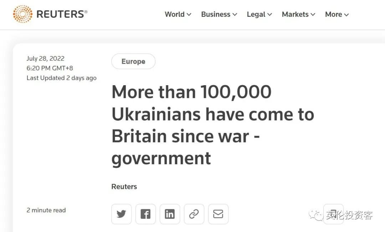
Task: Click the Europe category tag
Action: pos(133,61)
